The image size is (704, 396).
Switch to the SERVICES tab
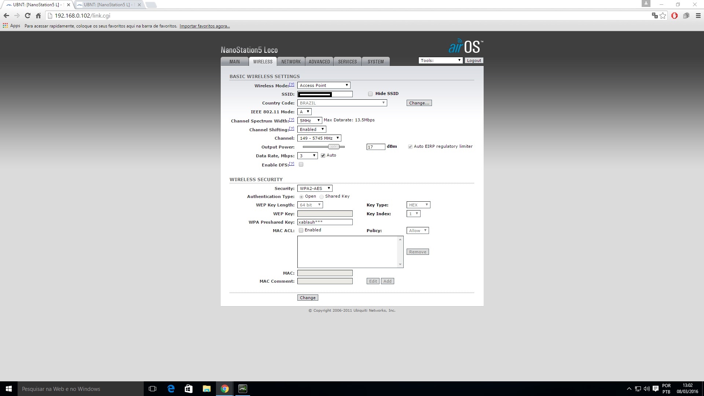tap(348, 62)
